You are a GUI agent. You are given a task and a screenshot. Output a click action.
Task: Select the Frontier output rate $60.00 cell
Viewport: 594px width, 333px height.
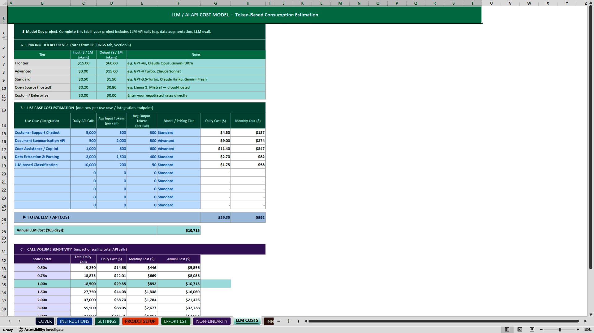pyautogui.click(x=111, y=63)
